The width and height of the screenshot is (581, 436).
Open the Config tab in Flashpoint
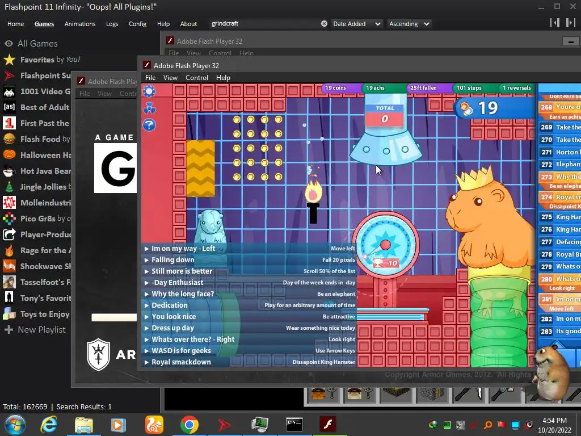(137, 24)
